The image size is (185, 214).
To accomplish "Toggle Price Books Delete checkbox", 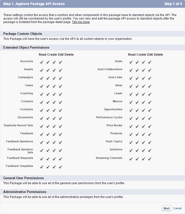I will (150, 127).
